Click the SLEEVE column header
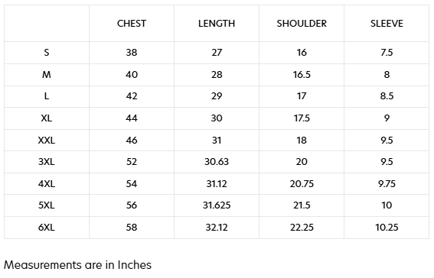The width and height of the screenshot is (434, 278). pos(387,24)
